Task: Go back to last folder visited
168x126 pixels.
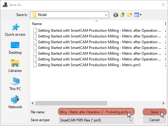Action: tap(116, 15)
